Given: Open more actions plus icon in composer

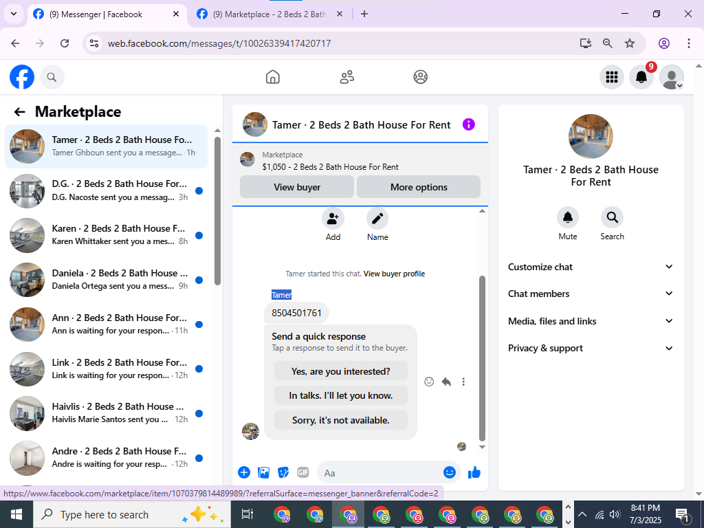Looking at the screenshot, I should (244, 472).
